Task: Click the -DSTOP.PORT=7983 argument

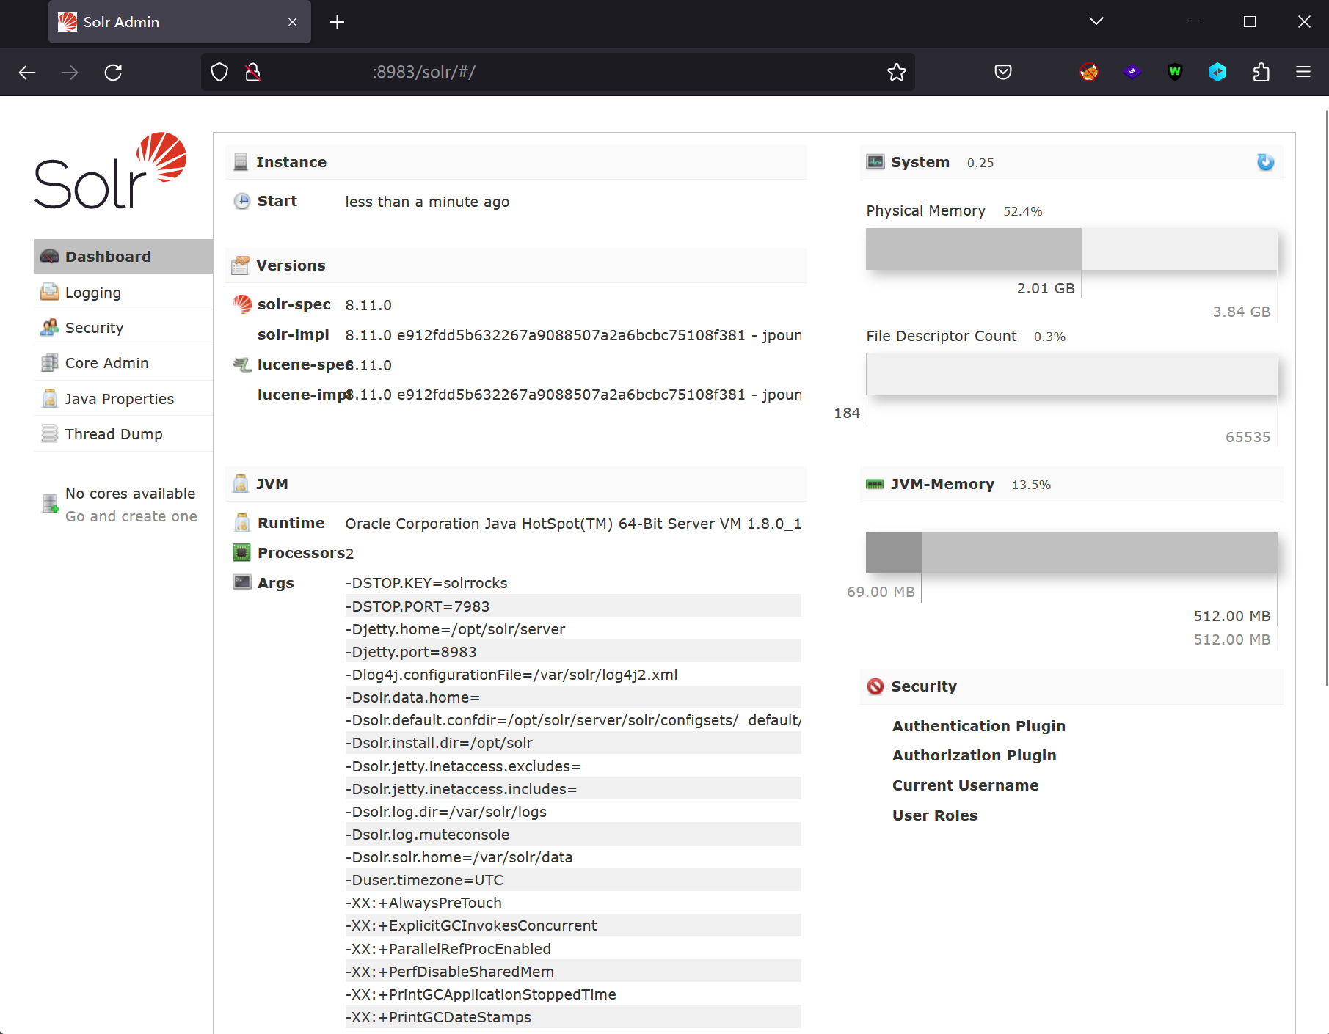Action: click(572, 606)
